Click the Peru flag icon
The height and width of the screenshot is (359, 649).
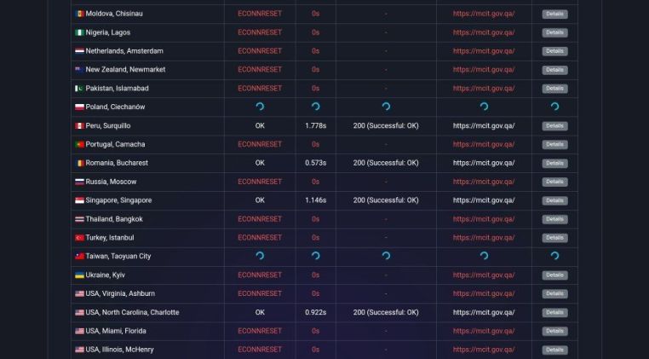(x=79, y=126)
